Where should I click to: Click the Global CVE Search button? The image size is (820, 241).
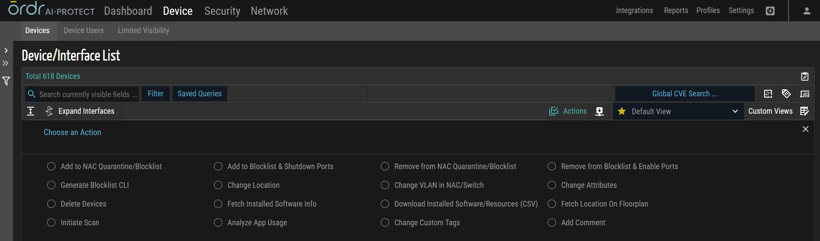(x=685, y=94)
